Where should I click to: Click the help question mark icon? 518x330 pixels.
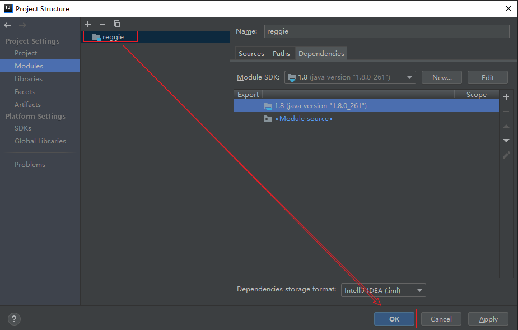[15, 319]
